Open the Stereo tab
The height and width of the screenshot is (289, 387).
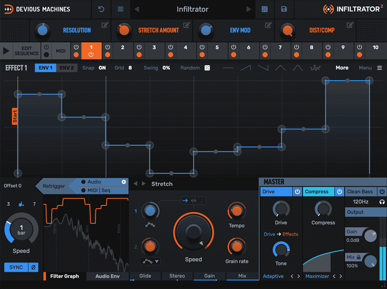177,276
